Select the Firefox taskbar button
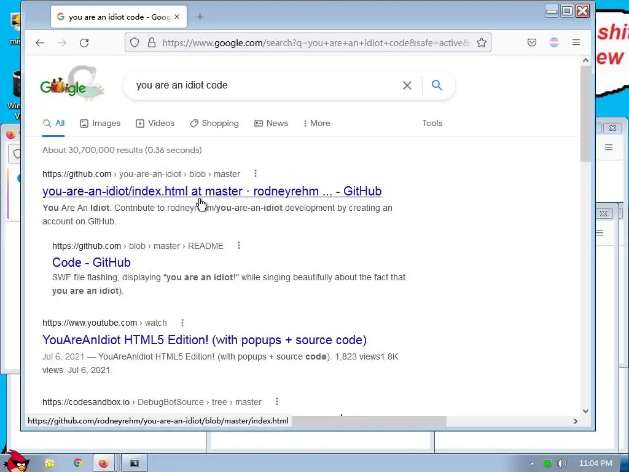Screen dimensions: 629x472 click(104, 463)
